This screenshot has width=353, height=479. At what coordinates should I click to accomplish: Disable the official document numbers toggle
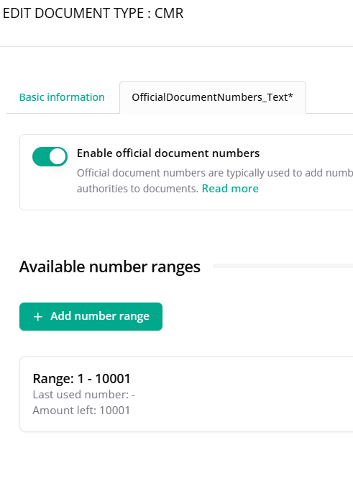pos(50,157)
